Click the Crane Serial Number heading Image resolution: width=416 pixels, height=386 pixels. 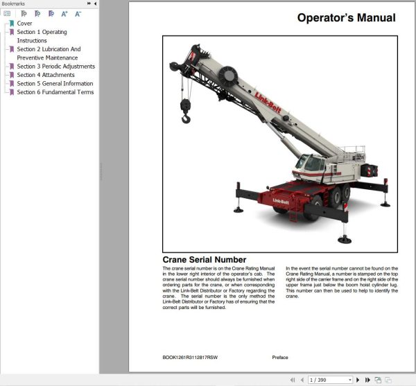click(x=205, y=260)
